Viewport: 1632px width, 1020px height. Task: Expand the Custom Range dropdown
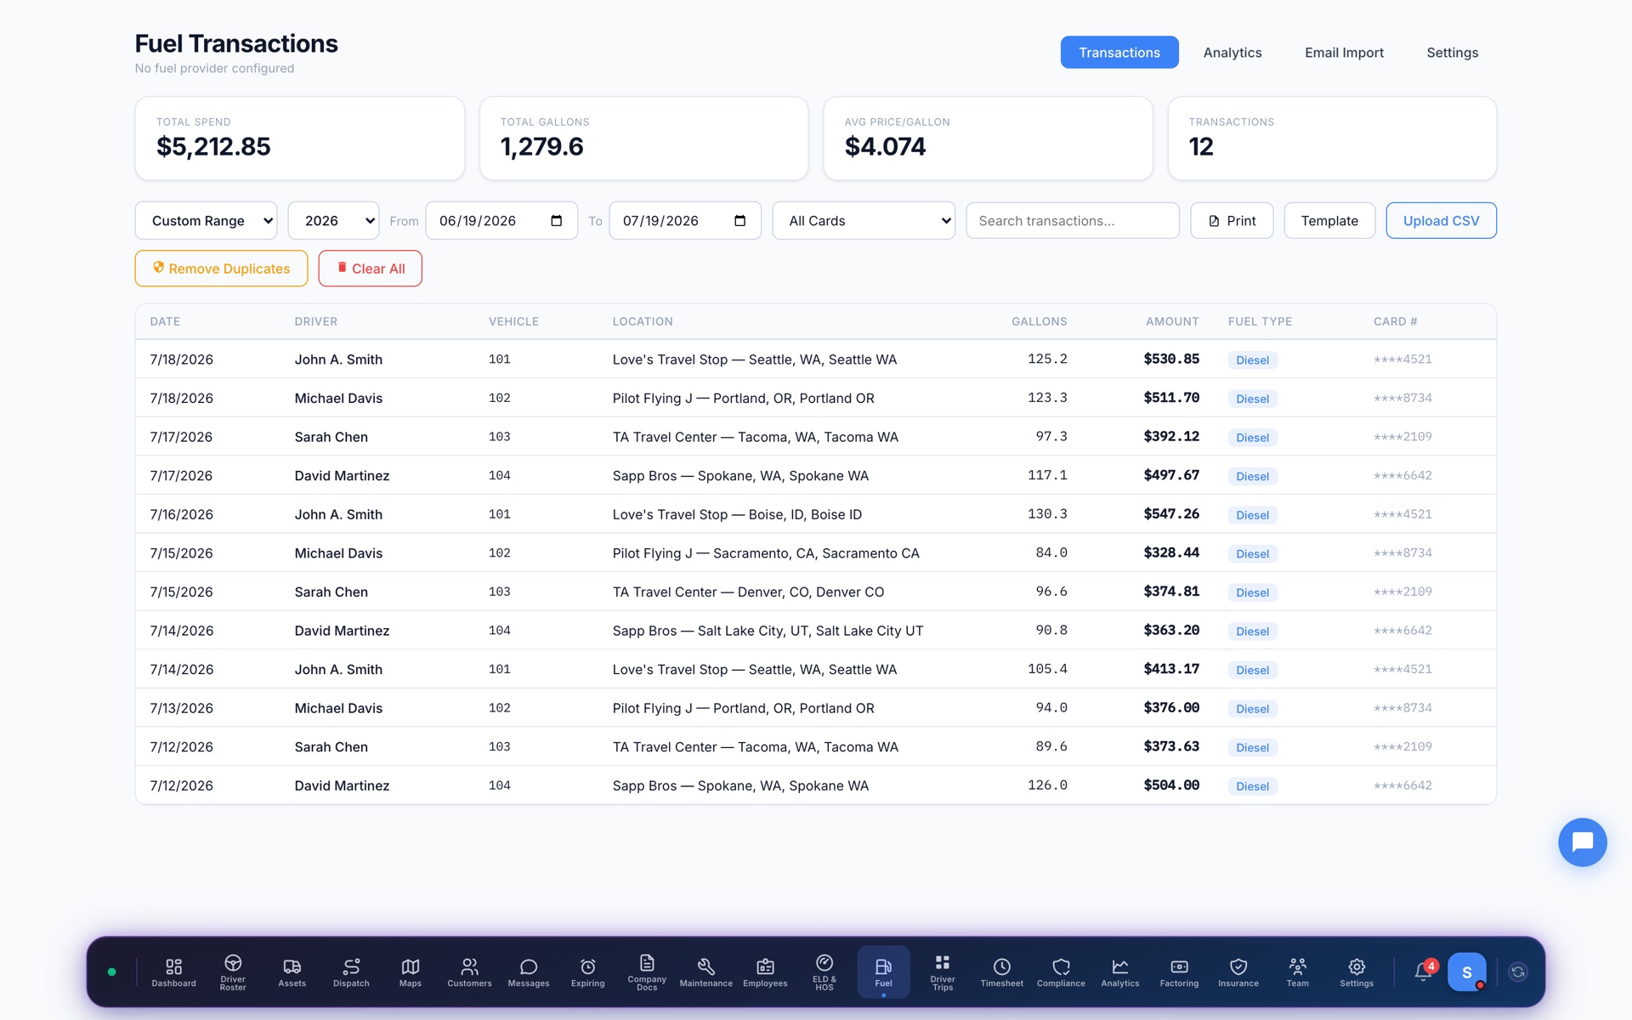point(206,221)
